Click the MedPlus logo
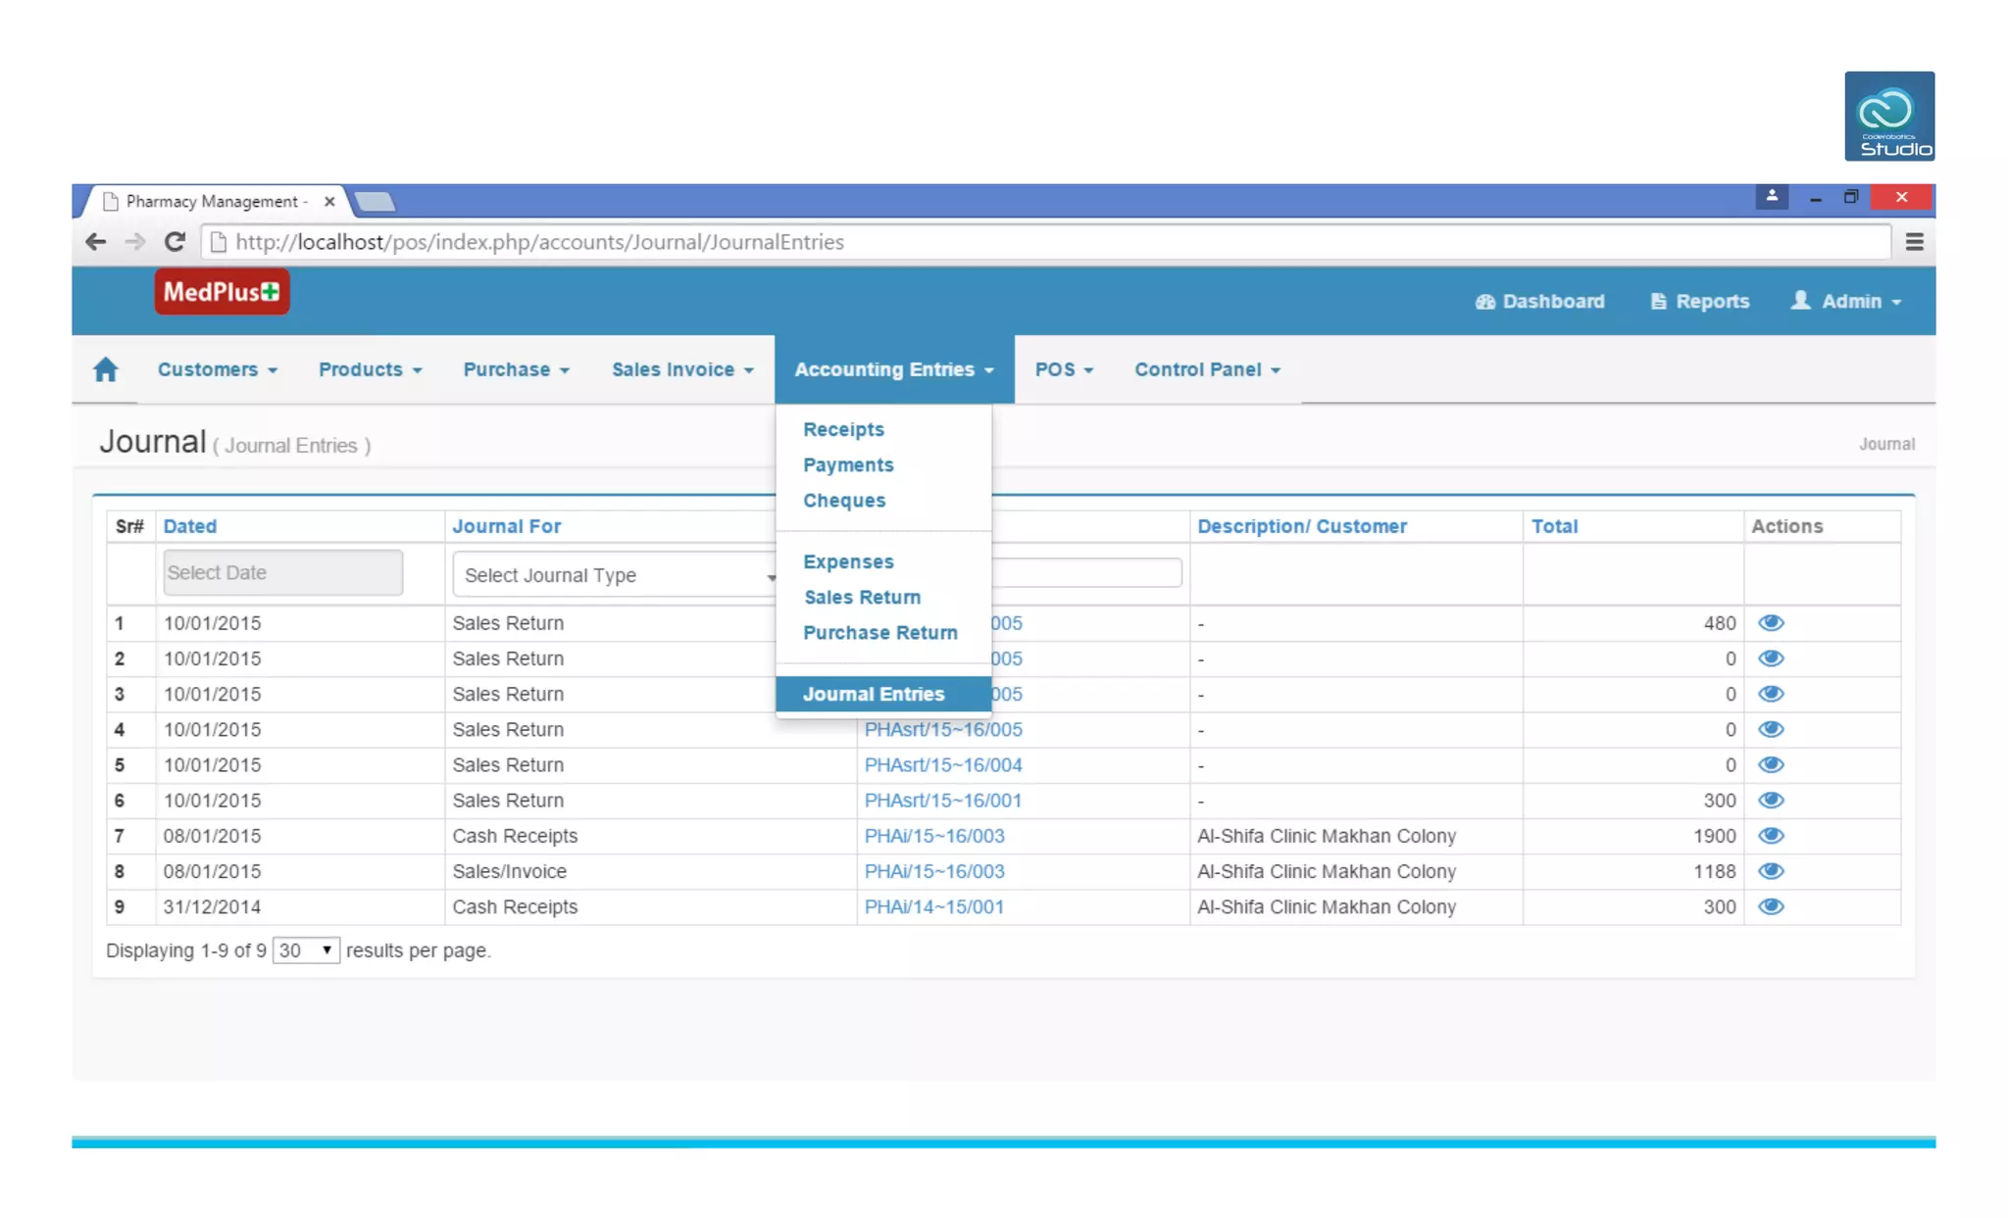 pyautogui.click(x=222, y=292)
